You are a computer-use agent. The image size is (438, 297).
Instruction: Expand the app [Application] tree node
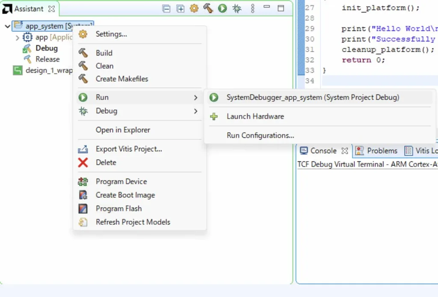point(17,38)
